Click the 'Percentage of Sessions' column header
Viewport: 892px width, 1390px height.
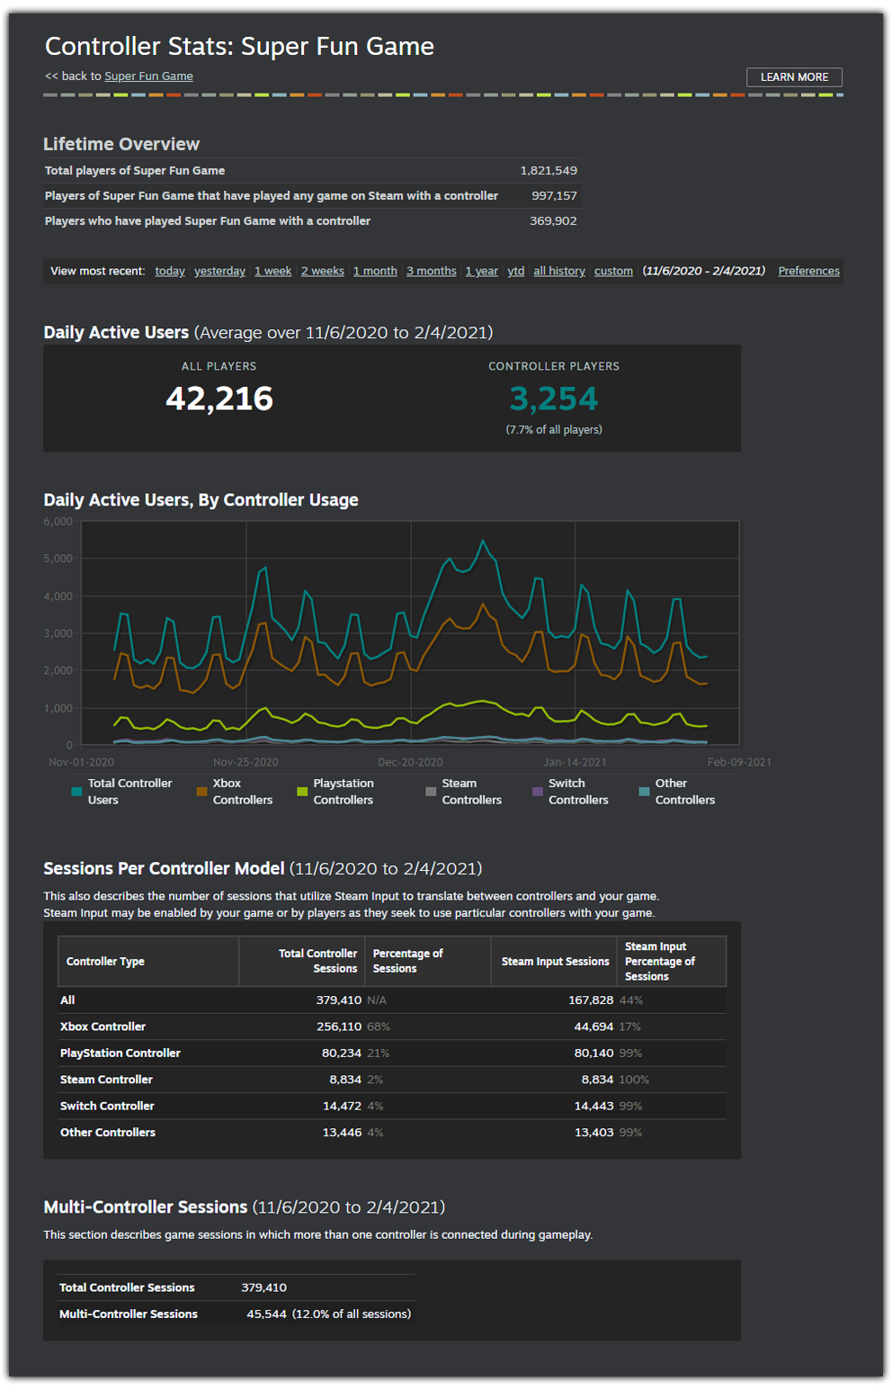coord(427,962)
